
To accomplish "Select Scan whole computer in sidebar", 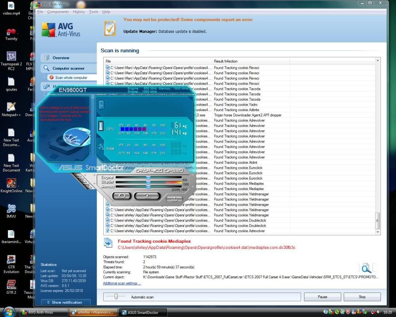I will coord(72,78).
